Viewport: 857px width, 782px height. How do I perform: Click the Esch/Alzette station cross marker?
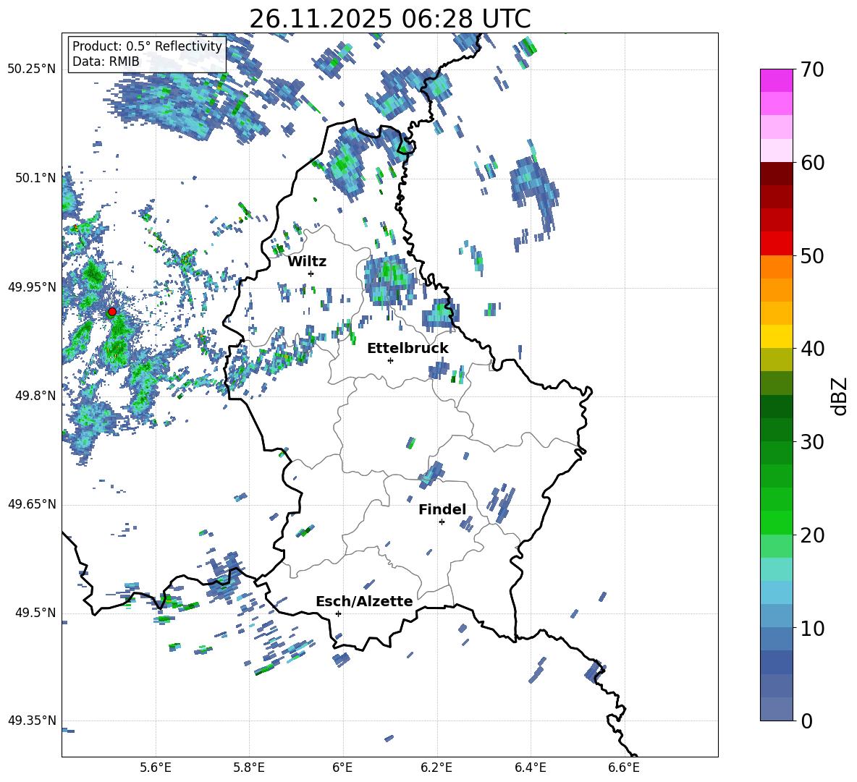coord(338,613)
